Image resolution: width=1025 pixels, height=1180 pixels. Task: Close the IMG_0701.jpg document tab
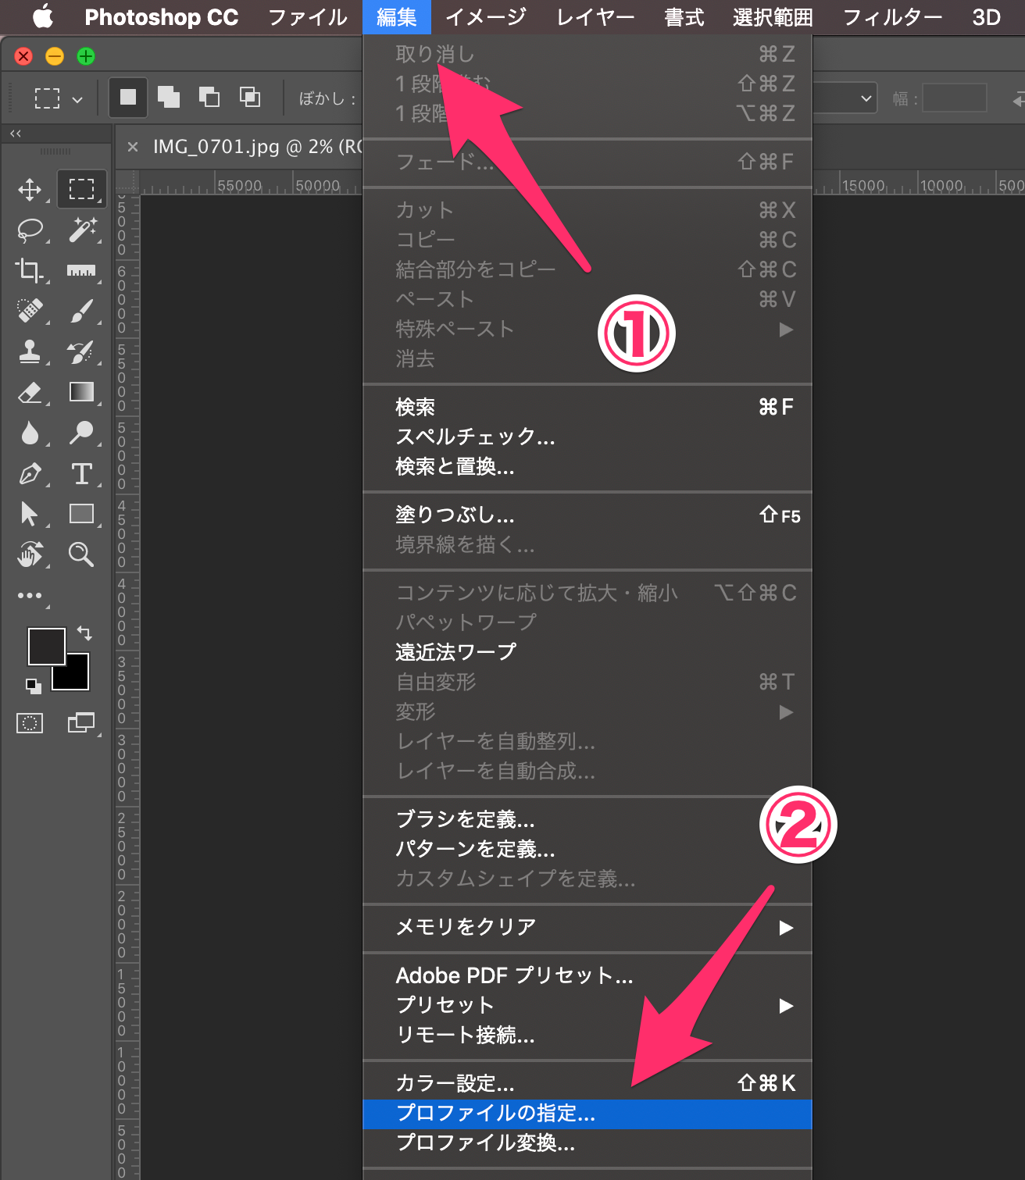click(133, 146)
